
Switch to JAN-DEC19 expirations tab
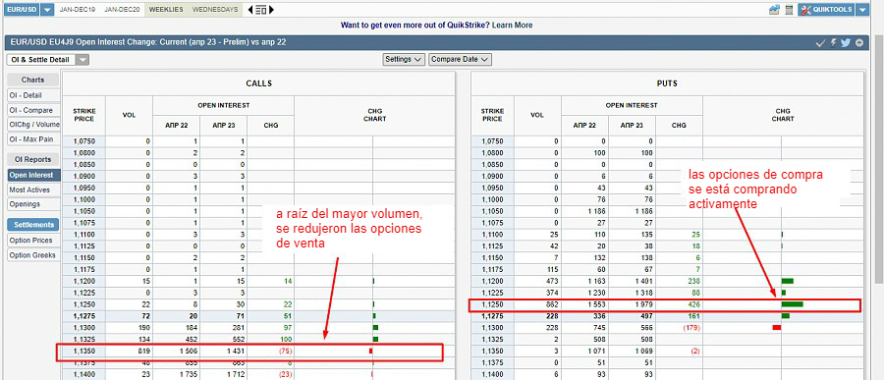[x=79, y=10]
